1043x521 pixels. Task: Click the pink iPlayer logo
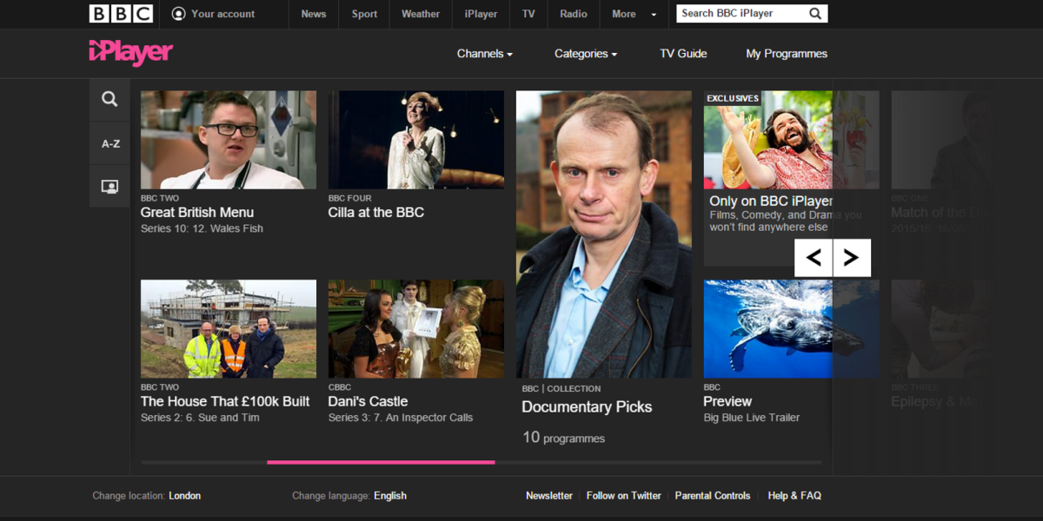tap(130, 53)
